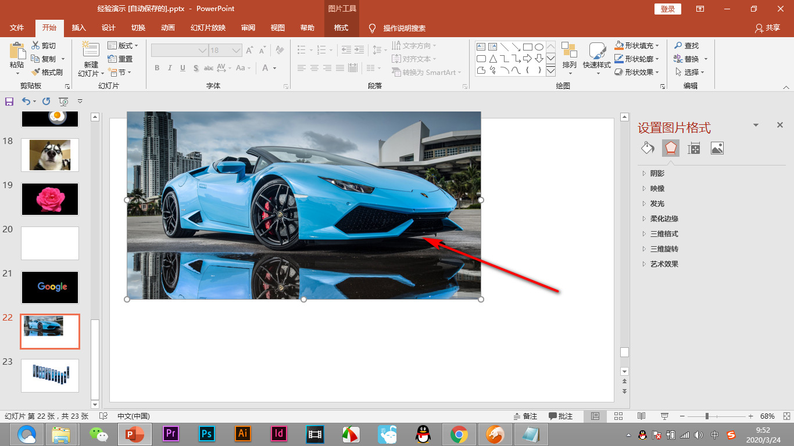This screenshot has width=794, height=446.
Task: Start slideshow from beginning via quick access icon
Action: [x=63, y=102]
